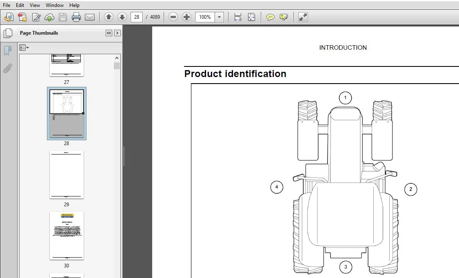459x278 pixels.
Task: Select the page 28 thumbnail
Action: [x=67, y=113]
